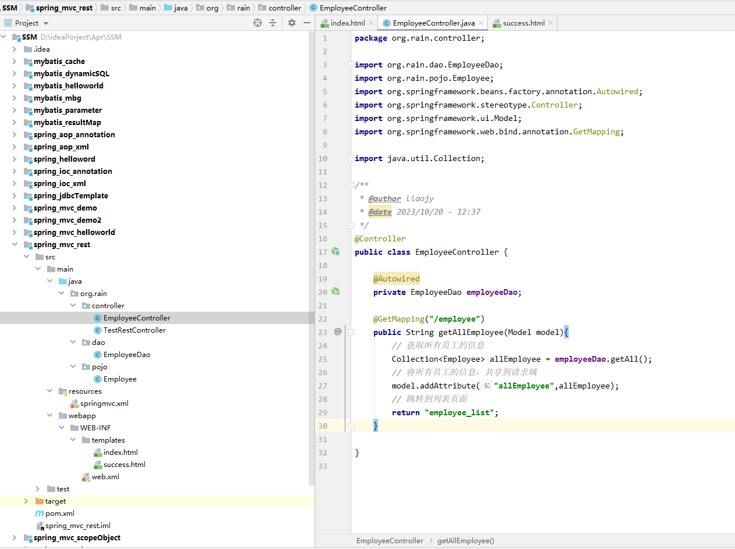Viewport: 735px width, 549px height.
Task: Collapse the WEB-INF folder
Action: [61, 428]
